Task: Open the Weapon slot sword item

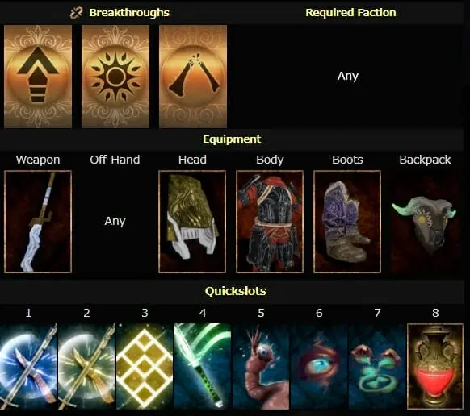Action: tap(38, 222)
